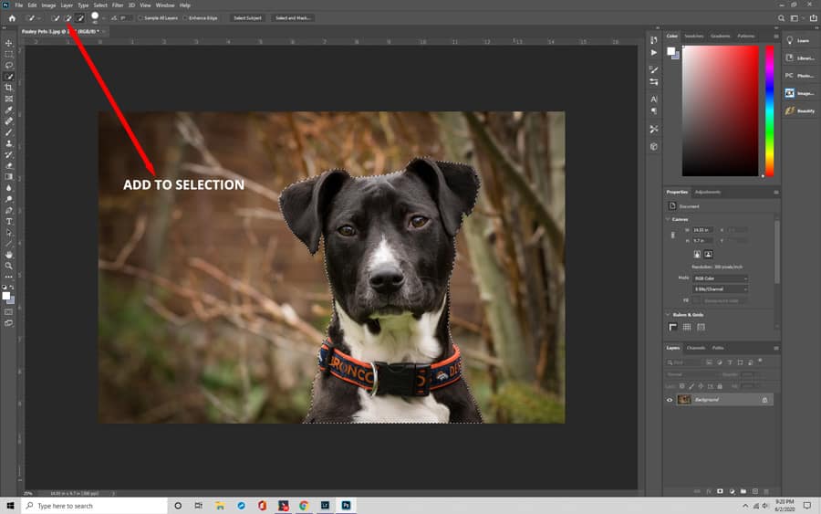
Task: Select the Background layer thumbnail
Action: pyautogui.click(x=684, y=400)
